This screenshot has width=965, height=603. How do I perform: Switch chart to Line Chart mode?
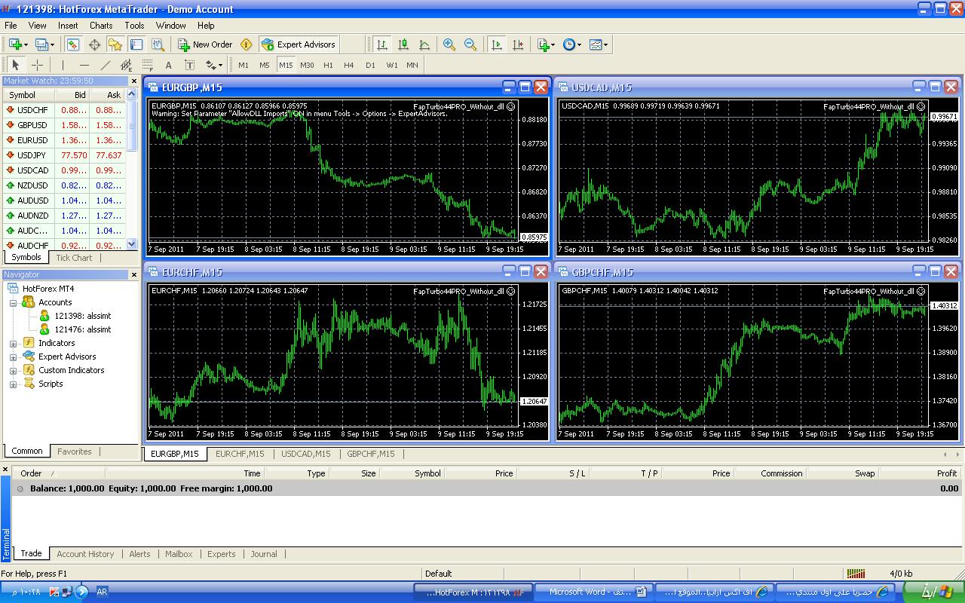[424, 44]
